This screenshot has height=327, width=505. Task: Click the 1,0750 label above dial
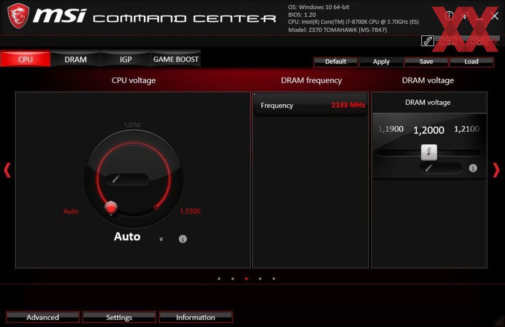(x=132, y=125)
